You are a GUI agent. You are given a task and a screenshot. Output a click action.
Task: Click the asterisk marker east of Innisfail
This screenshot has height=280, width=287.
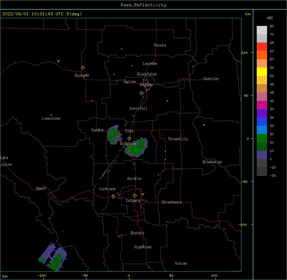click(167, 101)
